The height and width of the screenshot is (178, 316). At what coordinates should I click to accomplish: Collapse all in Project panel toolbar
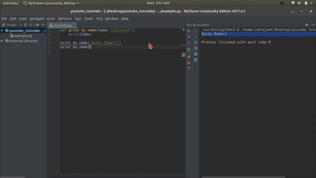click(31, 25)
